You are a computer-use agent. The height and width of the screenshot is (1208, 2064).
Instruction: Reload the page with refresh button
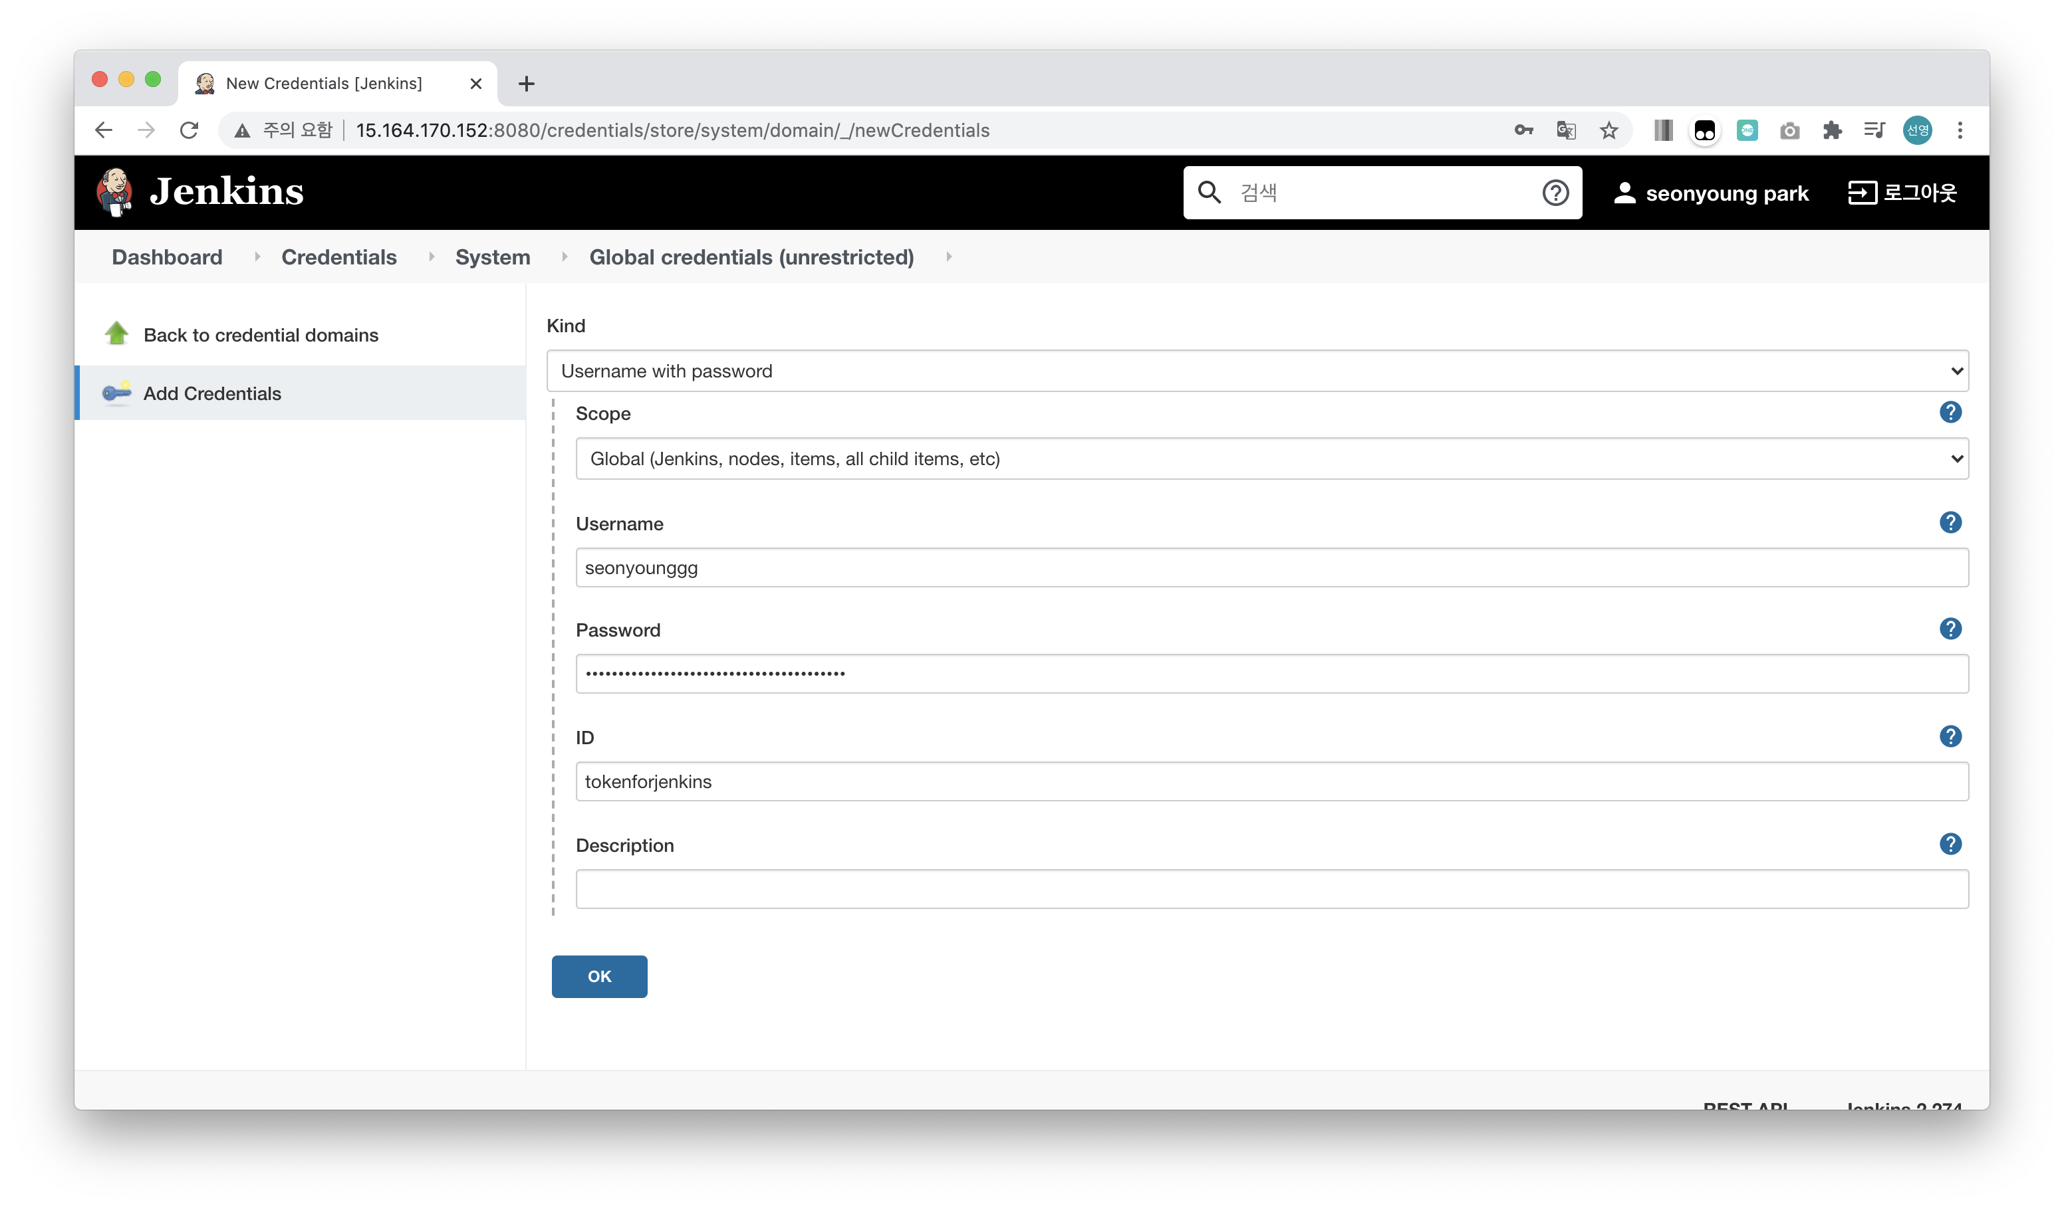pos(190,130)
